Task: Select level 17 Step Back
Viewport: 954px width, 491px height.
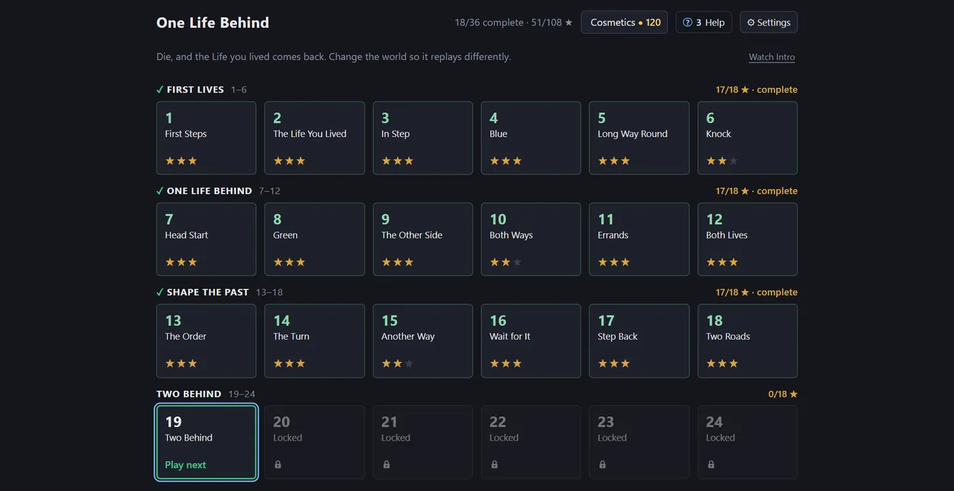Action: pos(639,340)
